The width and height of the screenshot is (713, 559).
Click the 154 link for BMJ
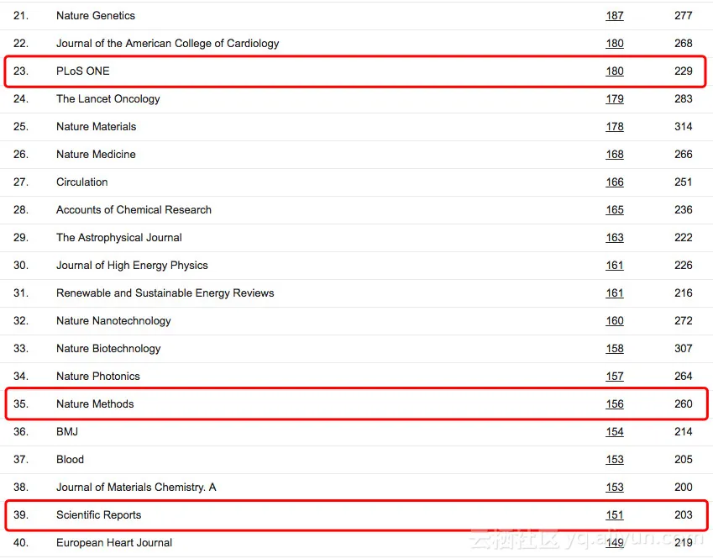click(615, 432)
